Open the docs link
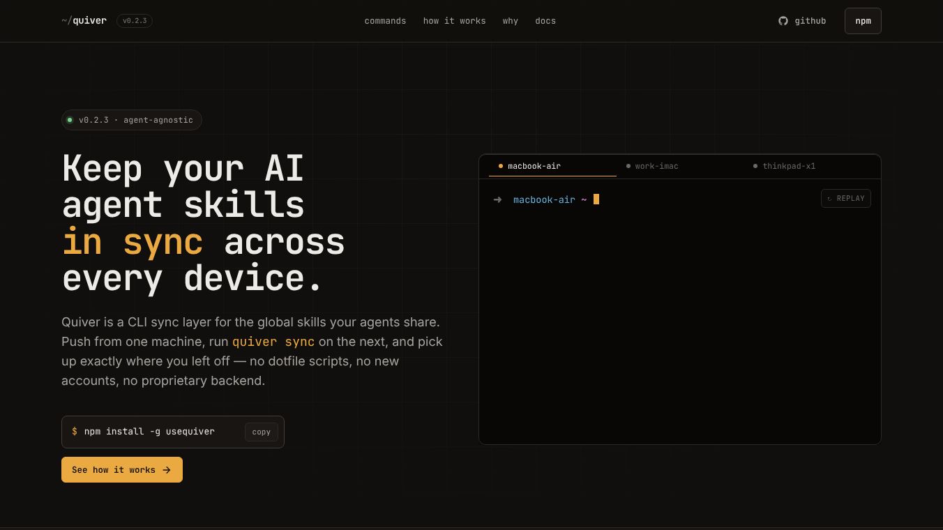The image size is (943, 530). coord(545,21)
